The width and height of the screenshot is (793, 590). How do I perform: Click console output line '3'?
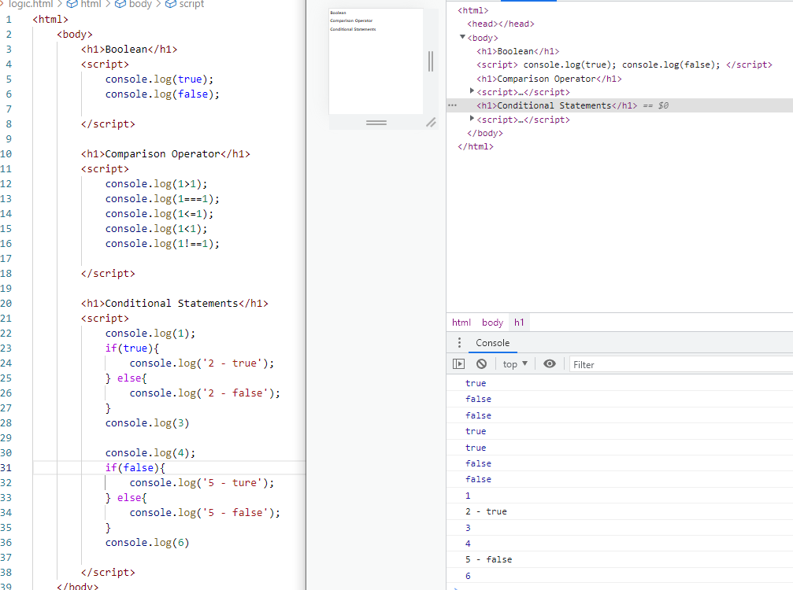(x=468, y=528)
